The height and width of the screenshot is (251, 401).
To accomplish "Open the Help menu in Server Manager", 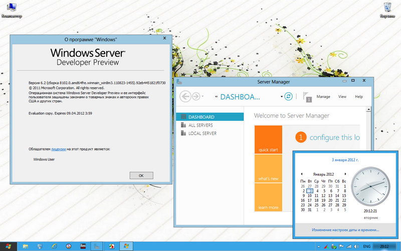I will [359, 96].
